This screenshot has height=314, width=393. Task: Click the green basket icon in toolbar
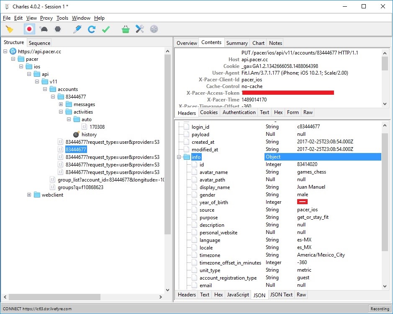pyautogui.click(x=126, y=29)
